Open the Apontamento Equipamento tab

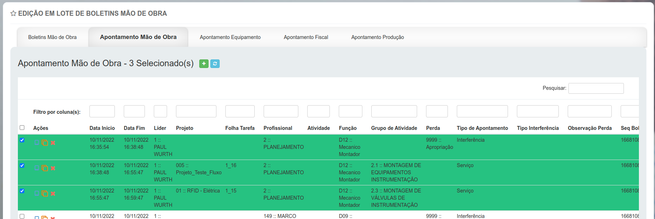tap(230, 37)
